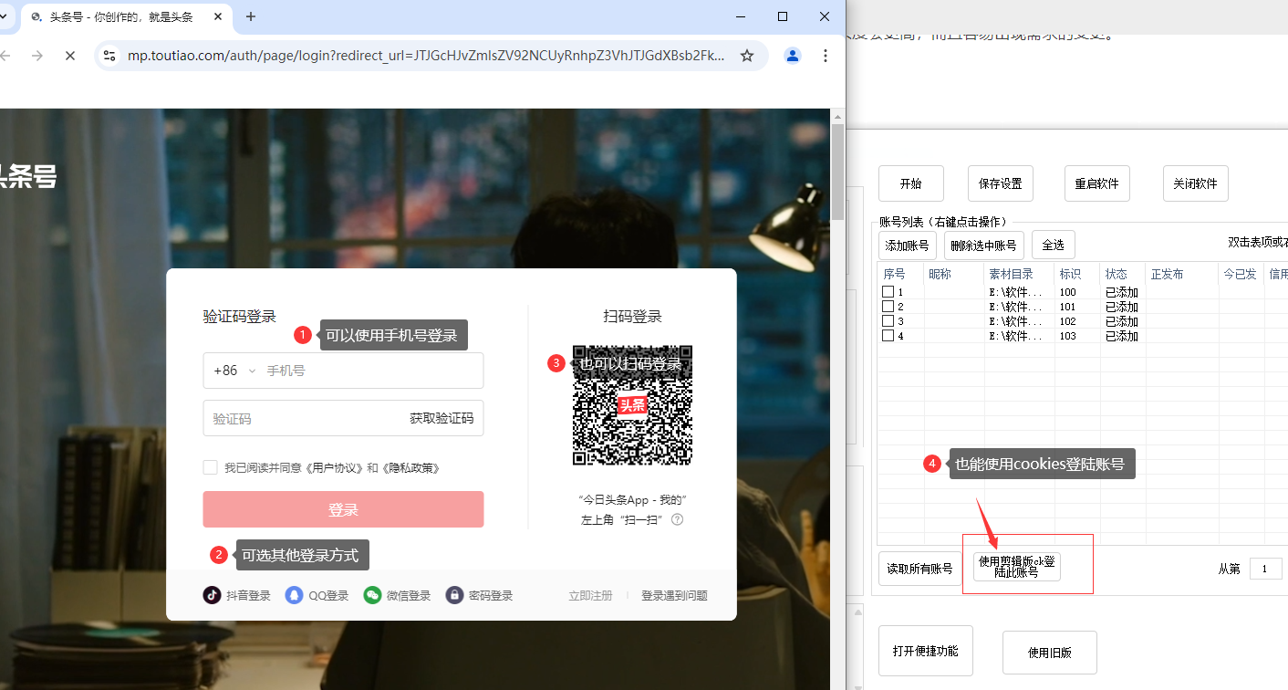Click 已添加 status in row 2

pos(1122,307)
